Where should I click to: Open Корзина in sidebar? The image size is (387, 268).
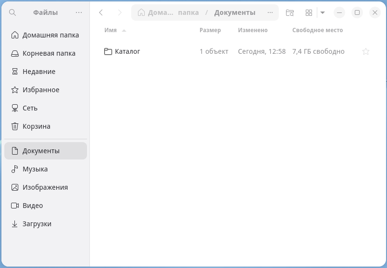pos(46,126)
